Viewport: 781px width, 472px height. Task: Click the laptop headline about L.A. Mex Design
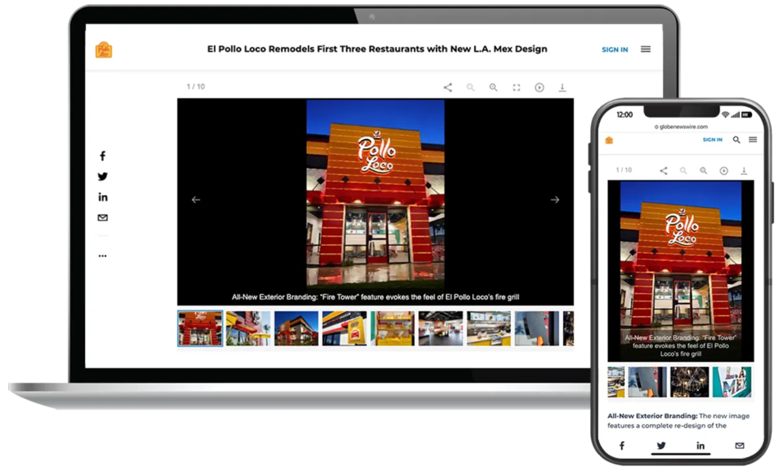(x=377, y=49)
